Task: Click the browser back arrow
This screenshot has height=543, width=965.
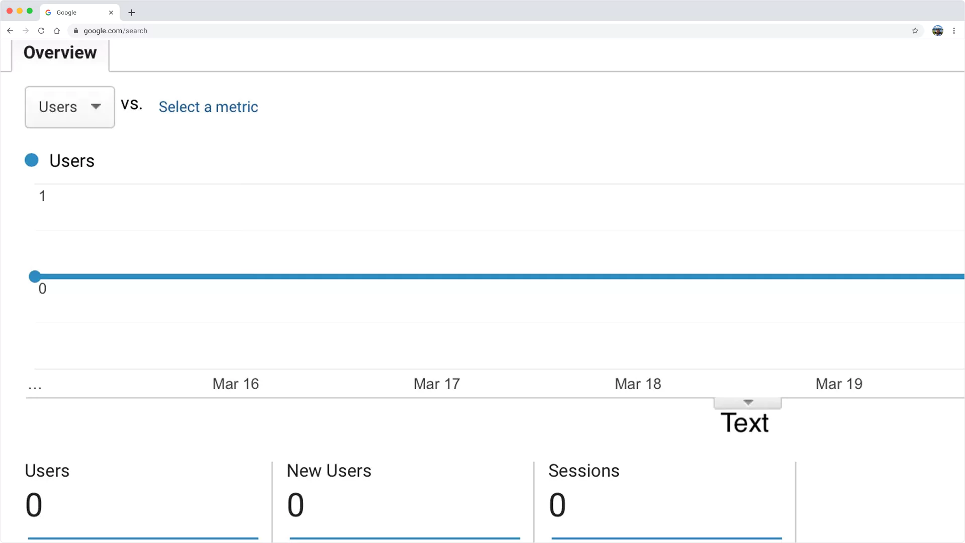Action: [10, 31]
